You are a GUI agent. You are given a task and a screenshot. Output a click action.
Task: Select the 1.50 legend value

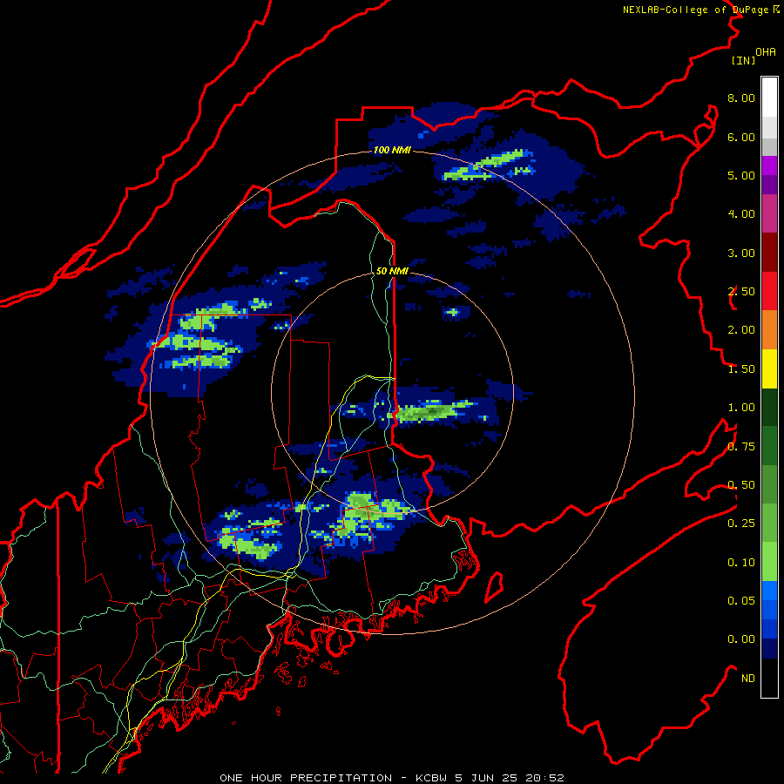741,369
